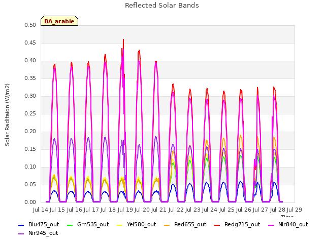Click the Jul 27 x-axis date label
The image size is (325, 243).
261,210
